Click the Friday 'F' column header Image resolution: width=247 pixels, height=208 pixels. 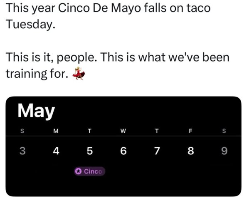coord(190,131)
